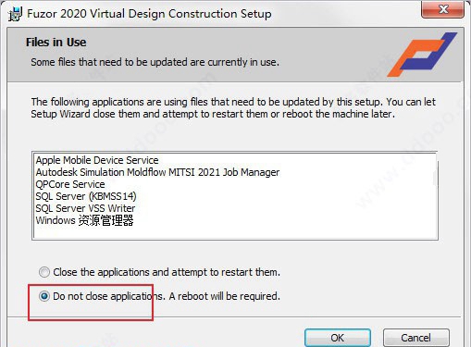Click the dialog title bar text

pyautogui.click(x=149, y=14)
